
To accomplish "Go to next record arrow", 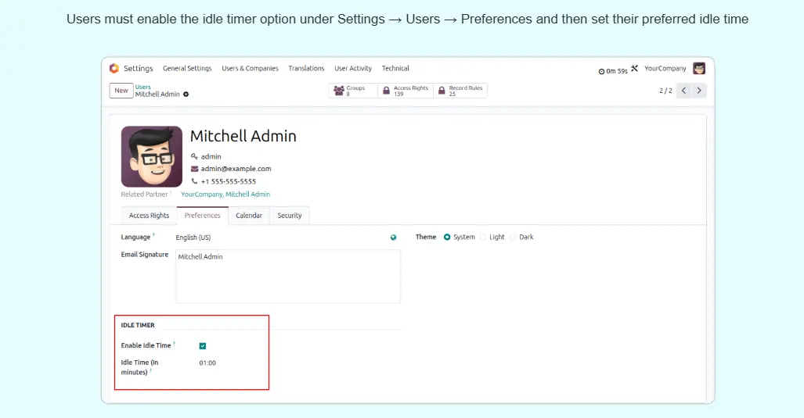I will 699,91.
